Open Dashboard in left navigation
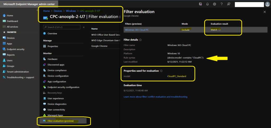The width and height of the screenshot is (271, 128). pos(12,21)
